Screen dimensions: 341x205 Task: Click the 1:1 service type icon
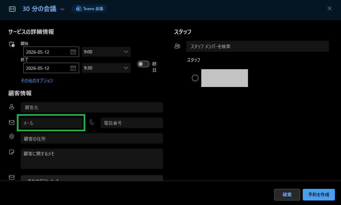coord(12,9)
